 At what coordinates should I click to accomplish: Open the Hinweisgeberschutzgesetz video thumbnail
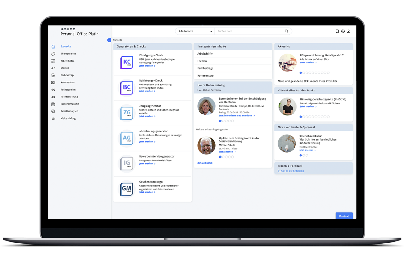click(x=287, y=107)
